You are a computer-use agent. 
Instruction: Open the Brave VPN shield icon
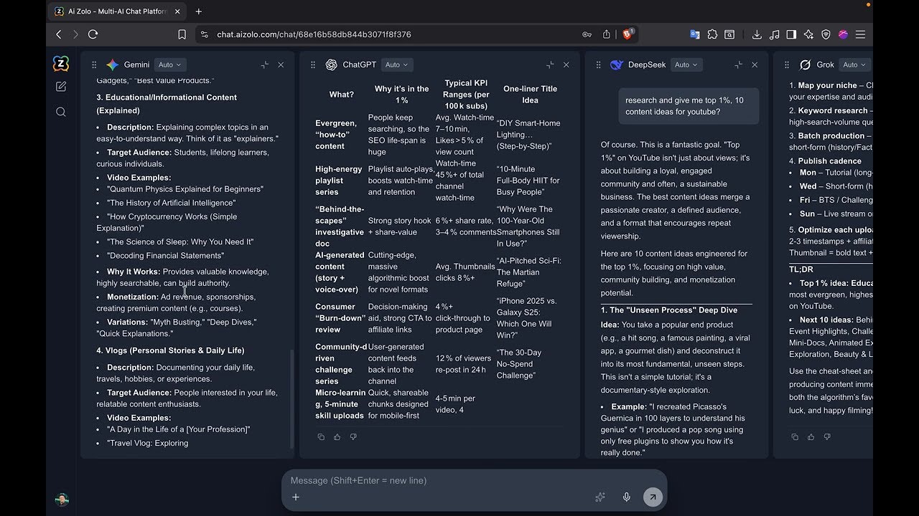pos(826,34)
